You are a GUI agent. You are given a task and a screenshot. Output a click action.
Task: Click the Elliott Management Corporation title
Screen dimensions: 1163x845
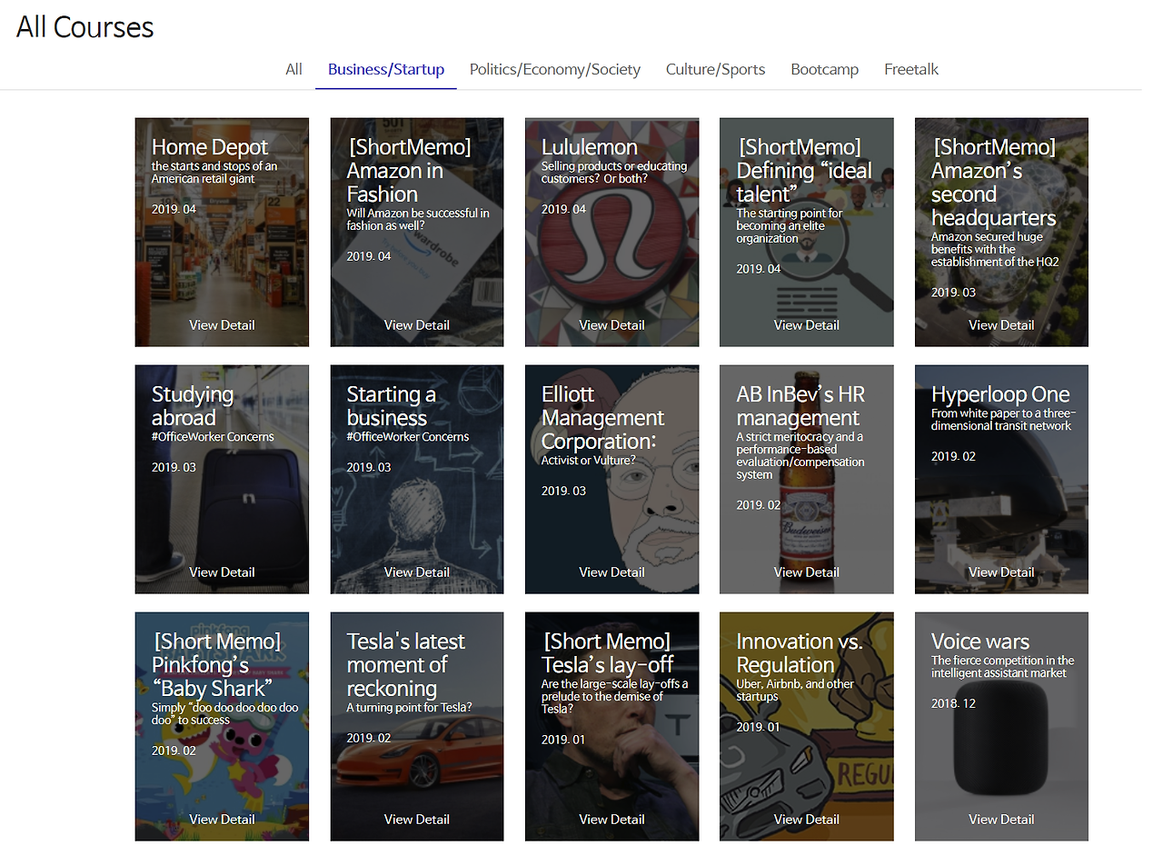coord(603,418)
